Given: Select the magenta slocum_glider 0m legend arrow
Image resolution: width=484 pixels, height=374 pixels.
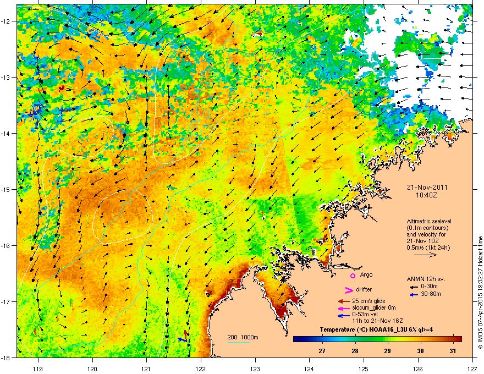Looking at the screenshot, I should point(344,308).
